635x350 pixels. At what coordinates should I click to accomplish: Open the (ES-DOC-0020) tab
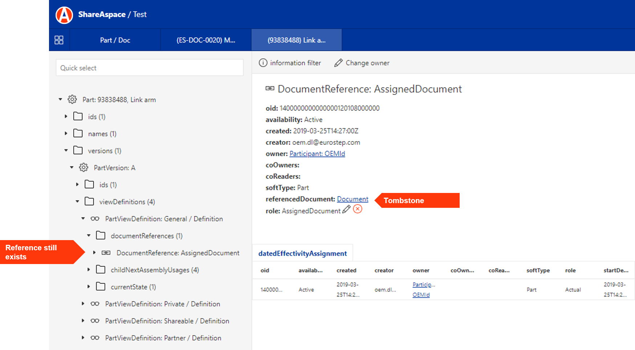[206, 40]
